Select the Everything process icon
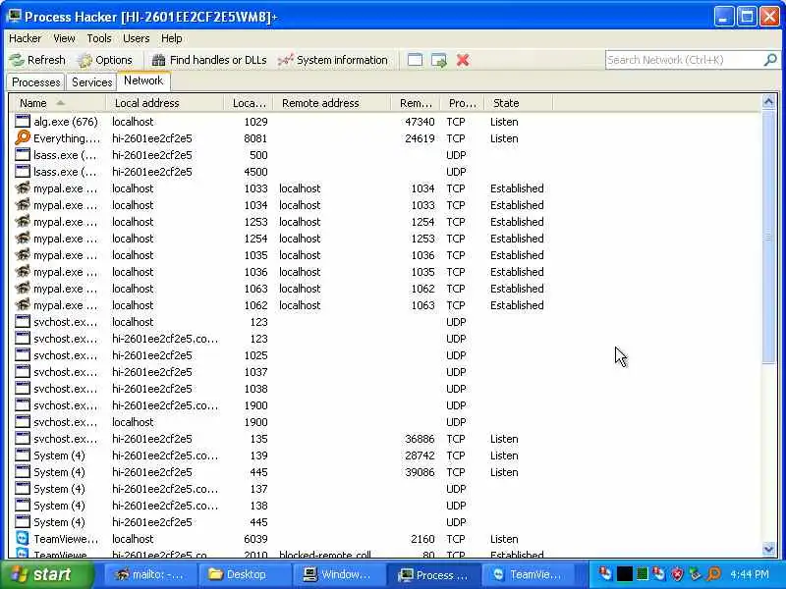The height and width of the screenshot is (589, 786). coord(22,138)
